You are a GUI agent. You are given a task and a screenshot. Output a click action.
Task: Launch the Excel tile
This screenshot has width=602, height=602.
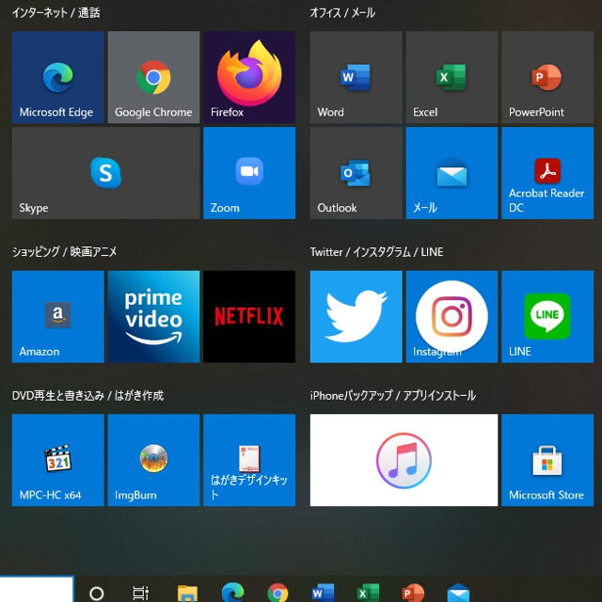[x=451, y=77]
